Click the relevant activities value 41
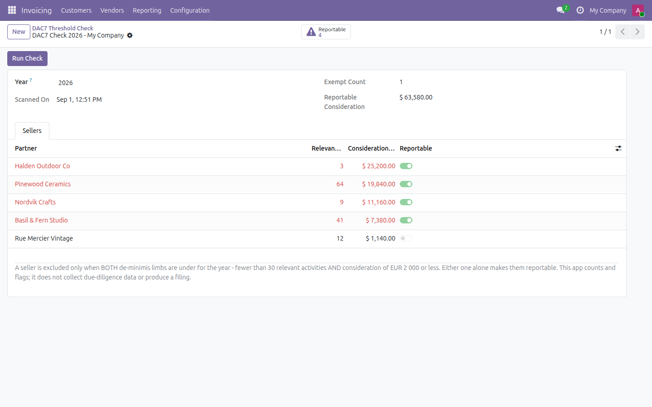The height and width of the screenshot is (407, 652). pos(340,220)
